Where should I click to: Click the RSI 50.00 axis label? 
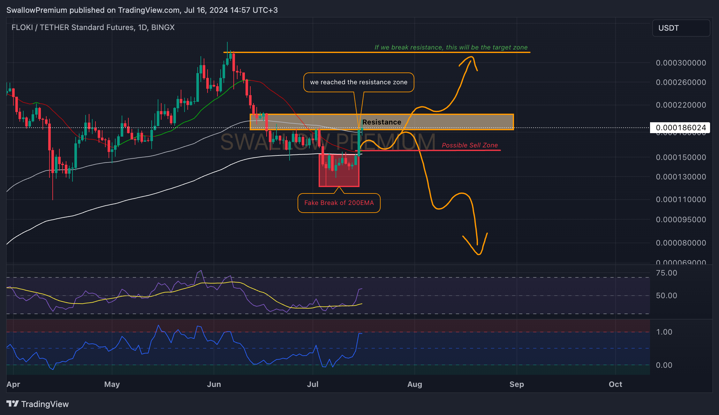pyautogui.click(x=666, y=296)
